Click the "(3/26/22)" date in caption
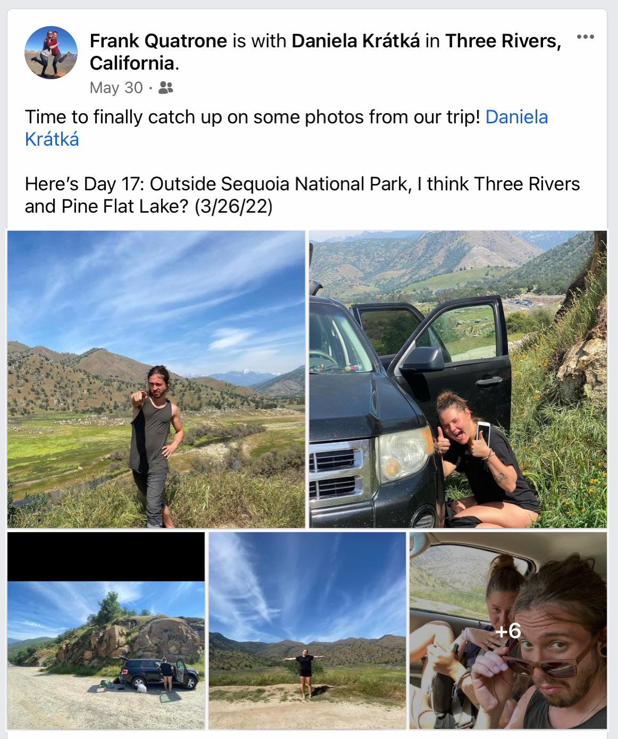Image resolution: width=618 pixels, height=739 pixels. coord(233,206)
